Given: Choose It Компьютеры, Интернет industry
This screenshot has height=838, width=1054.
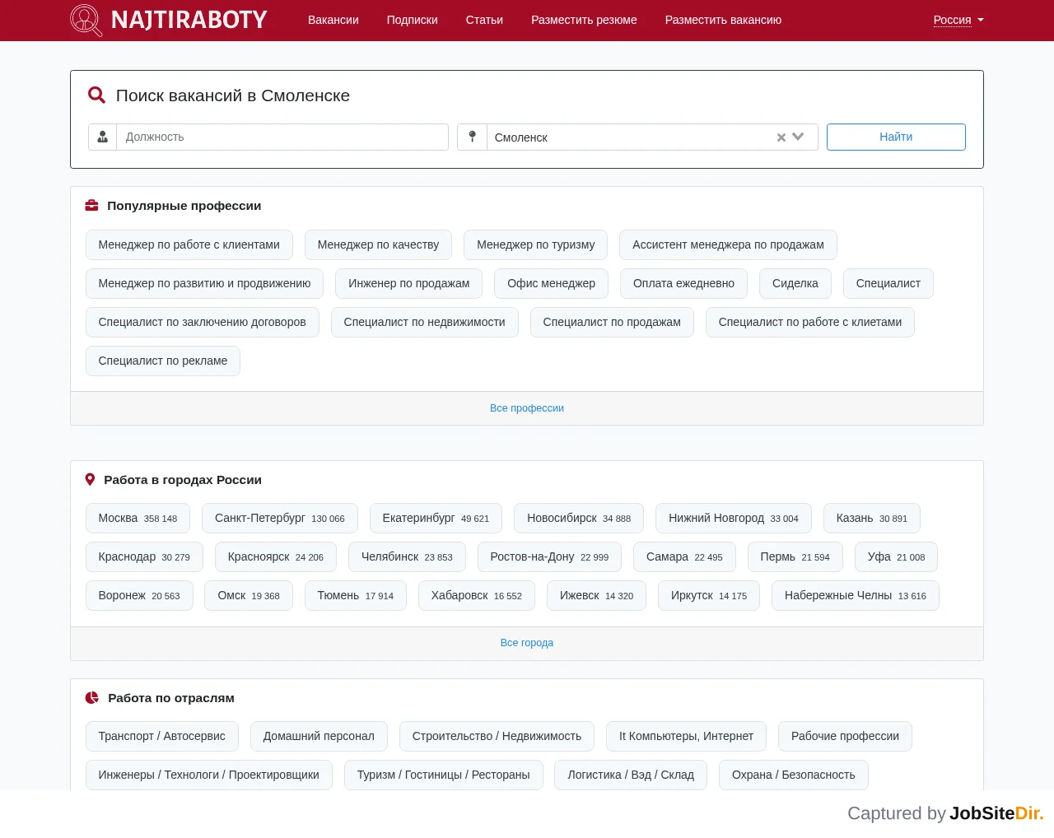Looking at the screenshot, I should [686, 736].
